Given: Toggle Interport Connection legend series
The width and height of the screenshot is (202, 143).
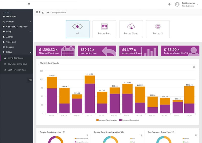Looking at the screenshot, I should pyautogui.click(x=129, y=120).
